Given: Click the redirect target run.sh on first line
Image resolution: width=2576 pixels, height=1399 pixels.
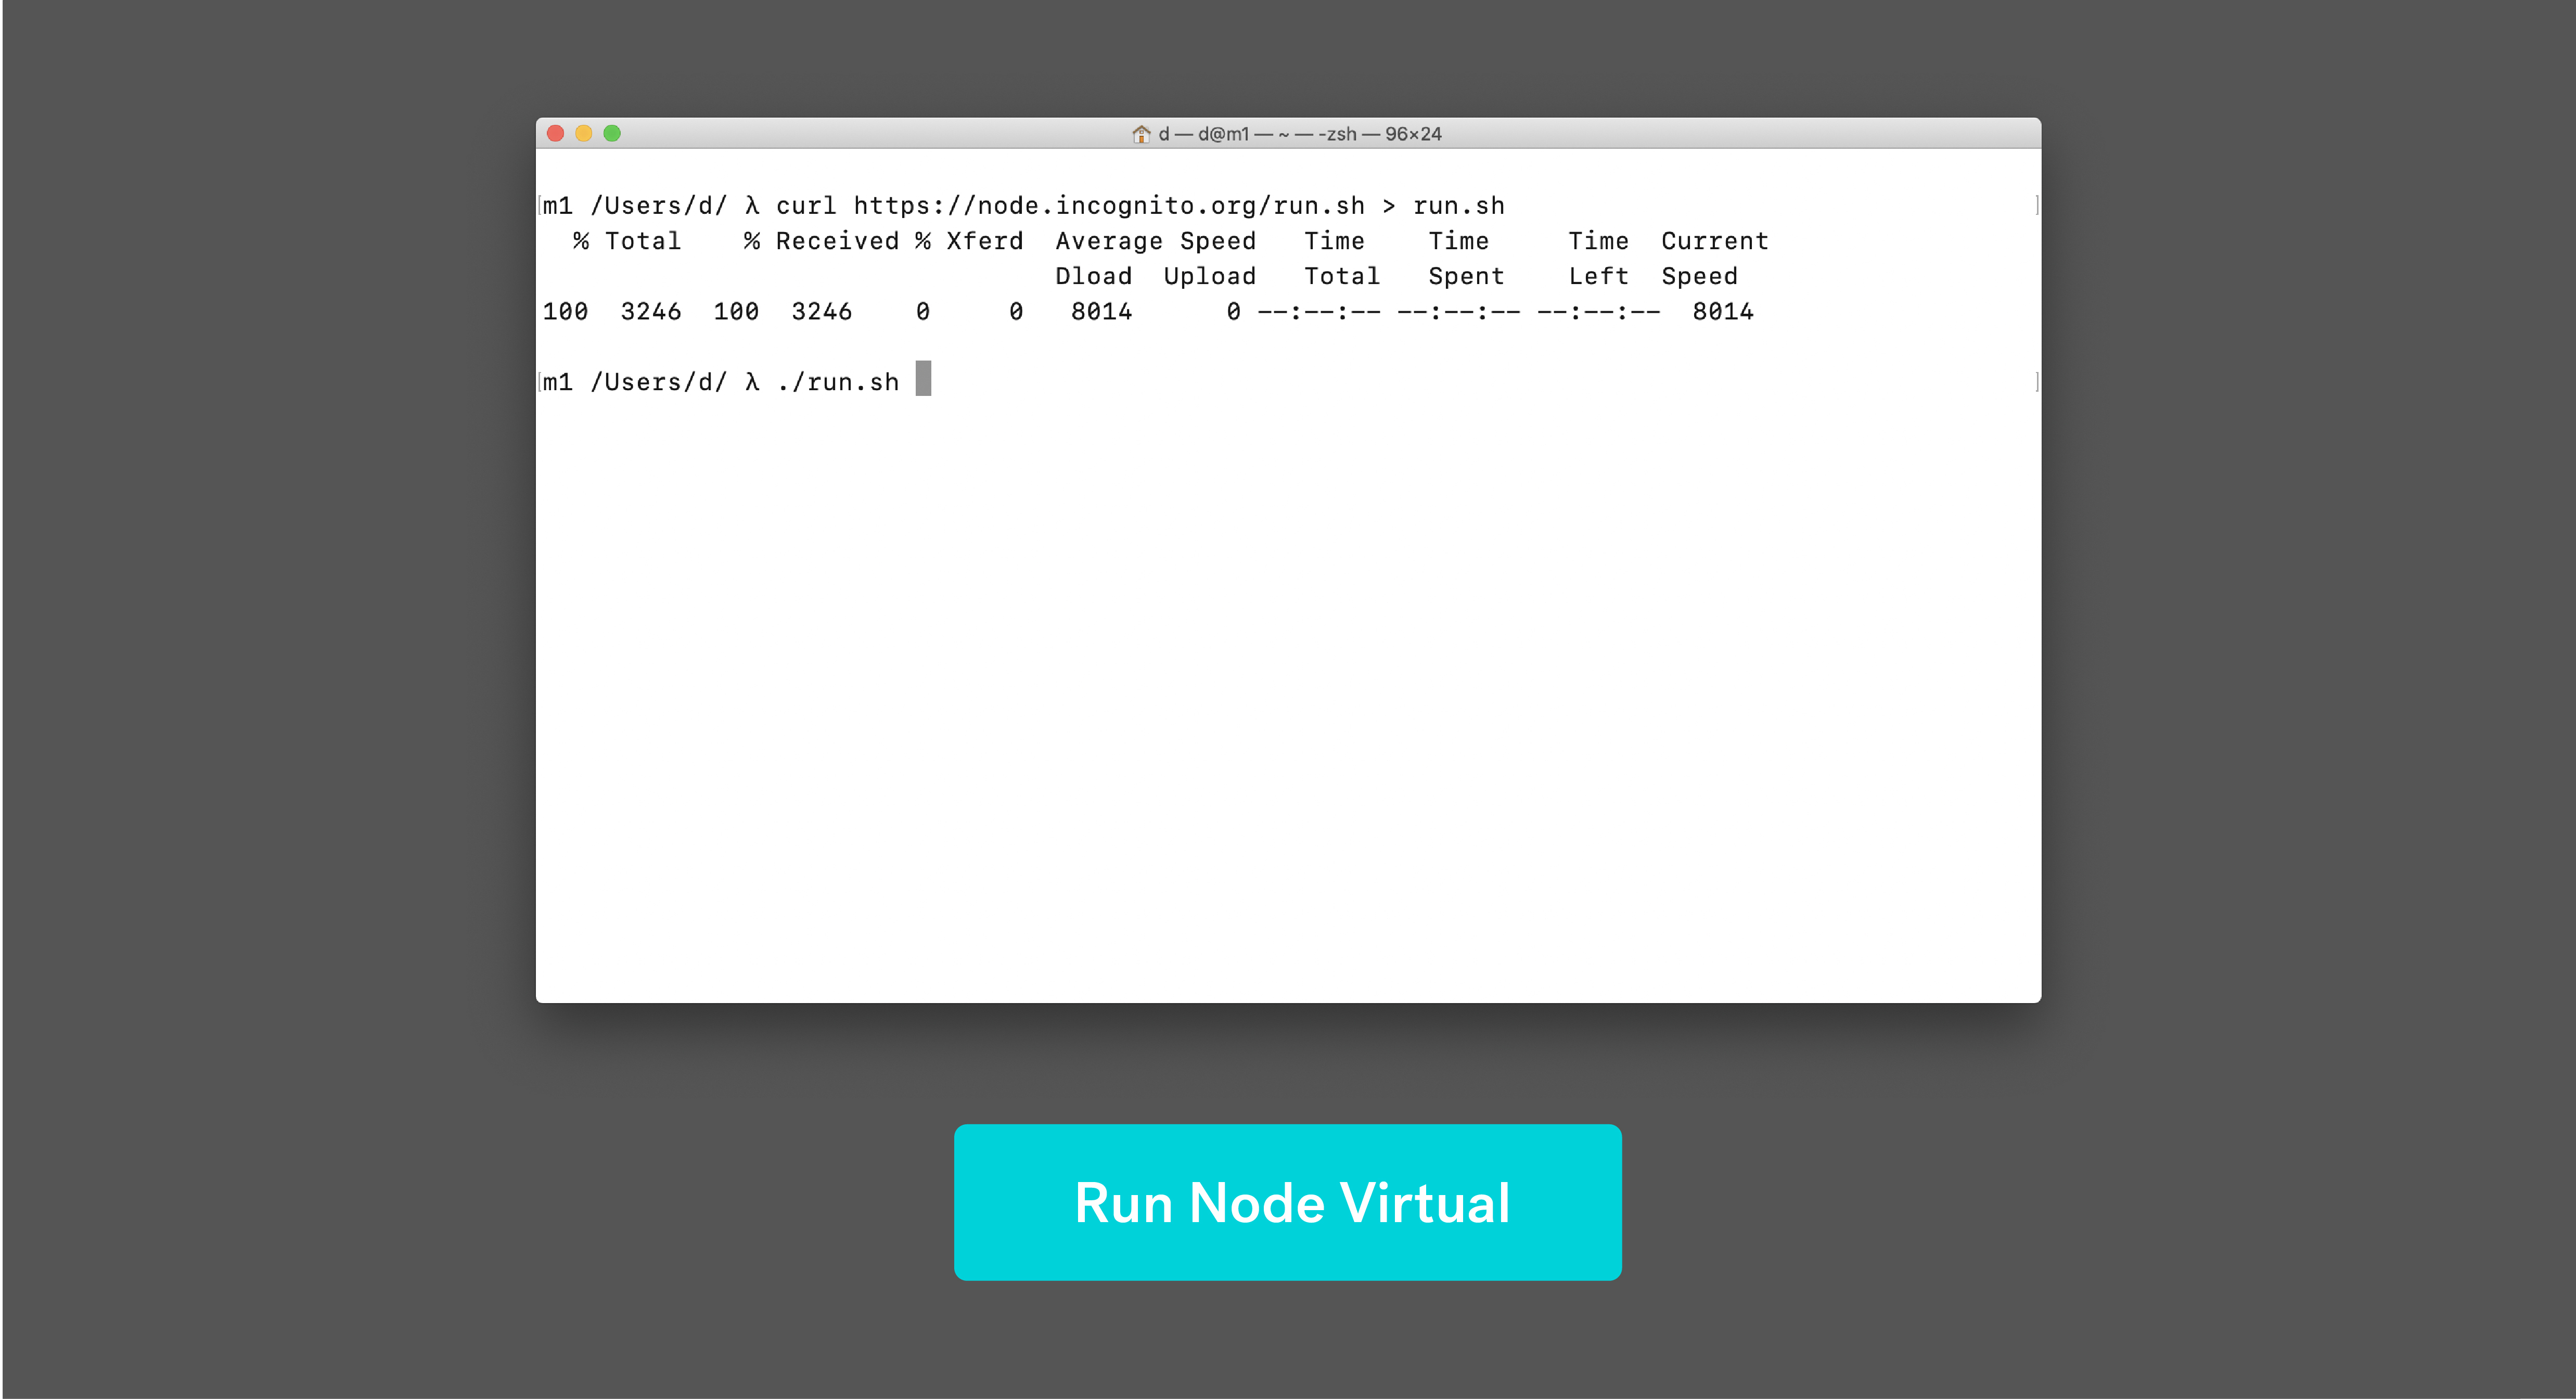Looking at the screenshot, I should [x=1458, y=205].
